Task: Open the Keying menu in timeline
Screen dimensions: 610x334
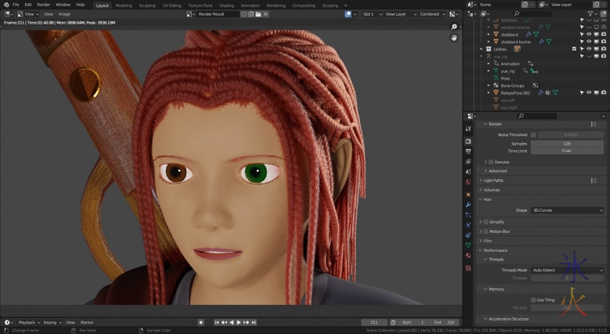Action: click(x=51, y=322)
